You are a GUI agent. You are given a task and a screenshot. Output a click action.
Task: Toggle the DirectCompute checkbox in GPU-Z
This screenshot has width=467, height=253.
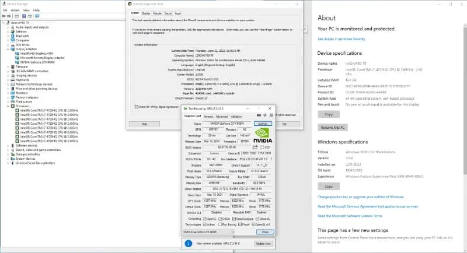pyautogui.click(x=234, y=219)
